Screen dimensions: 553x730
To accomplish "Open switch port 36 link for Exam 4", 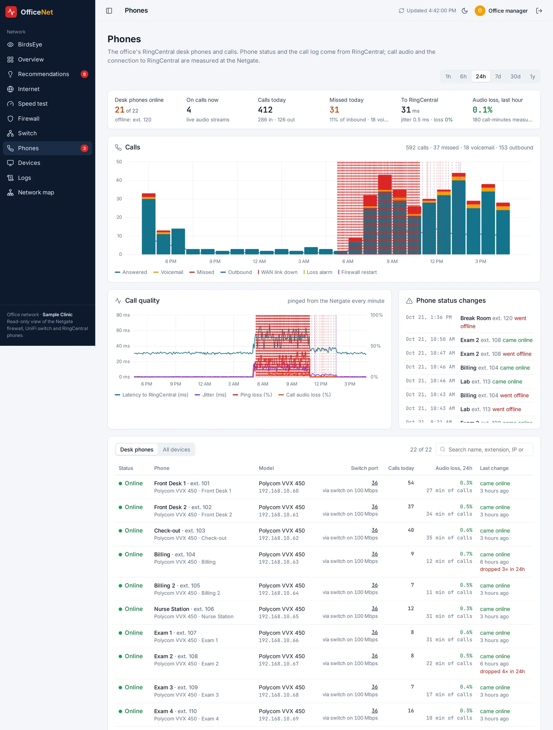I will click(375, 710).
